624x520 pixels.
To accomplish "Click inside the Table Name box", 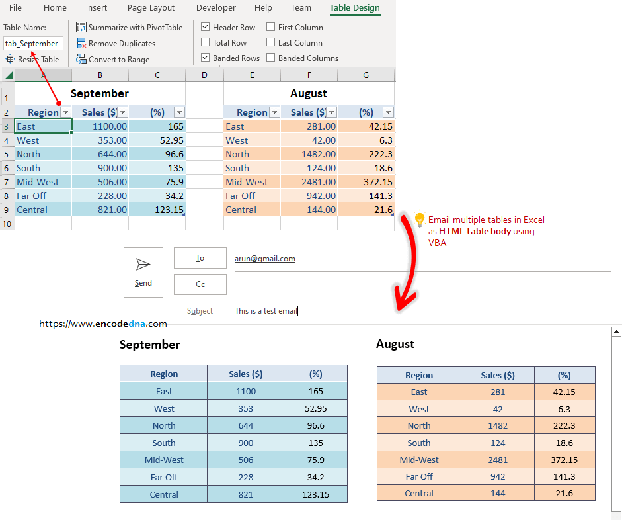I will coord(33,43).
